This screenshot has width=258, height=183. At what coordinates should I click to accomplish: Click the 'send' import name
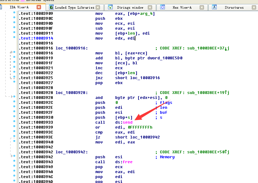(128, 122)
